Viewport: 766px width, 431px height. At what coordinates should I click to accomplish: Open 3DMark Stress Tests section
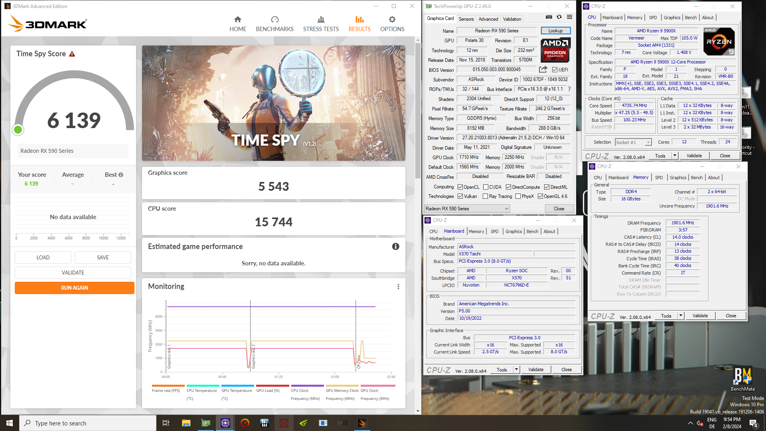(321, 24)
